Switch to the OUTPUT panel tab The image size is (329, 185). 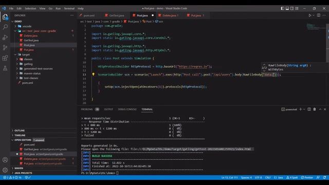(x=108, y=109)
